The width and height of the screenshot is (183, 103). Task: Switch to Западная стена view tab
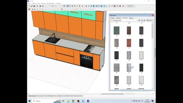(x=61, y=96)
